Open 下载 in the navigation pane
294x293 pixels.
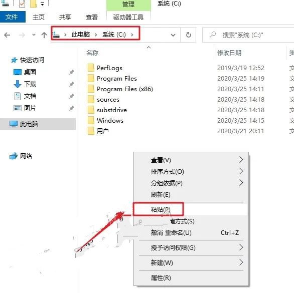coord(30,84)
